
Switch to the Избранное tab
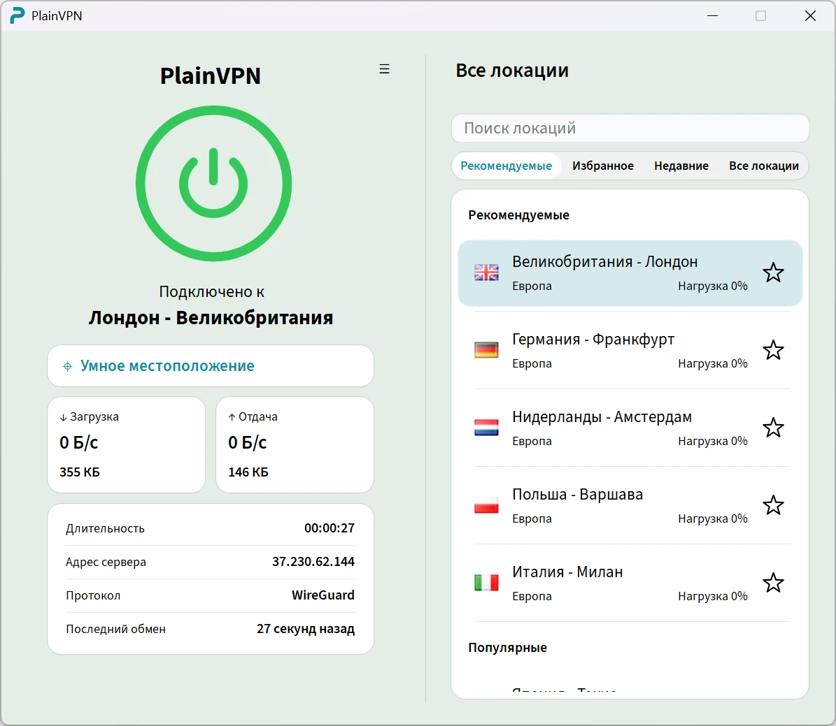pos(603,166)
